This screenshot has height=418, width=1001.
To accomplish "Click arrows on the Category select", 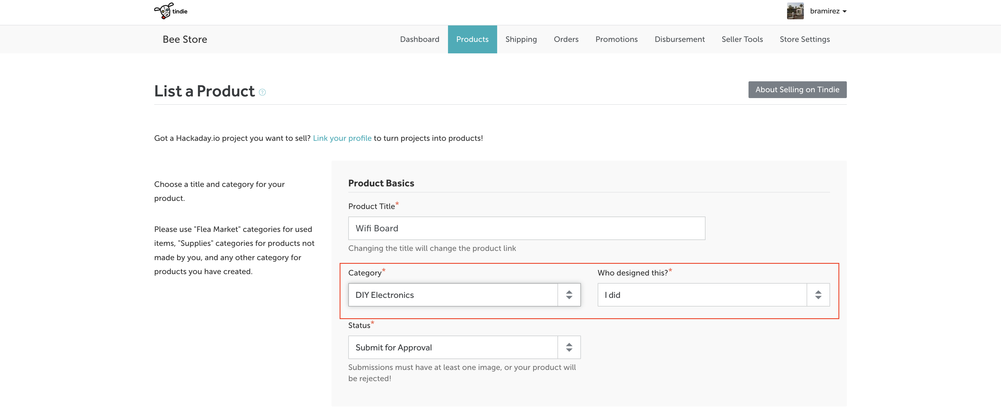I will pyautogui.click(x=569, y=295).
